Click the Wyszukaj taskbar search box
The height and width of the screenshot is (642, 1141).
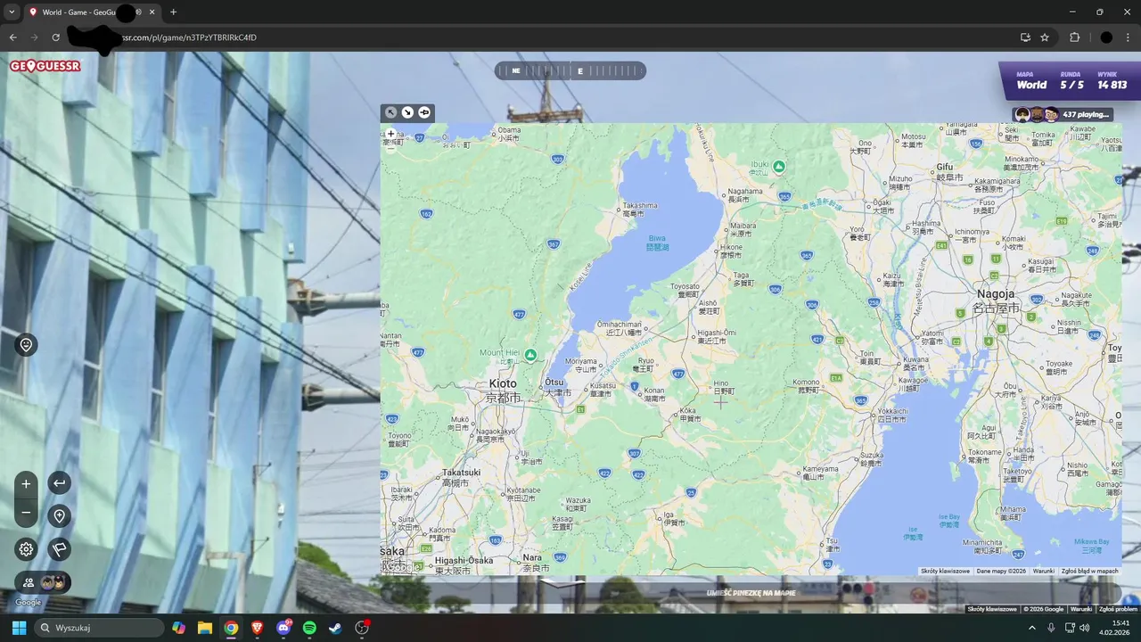coord(99,628)
